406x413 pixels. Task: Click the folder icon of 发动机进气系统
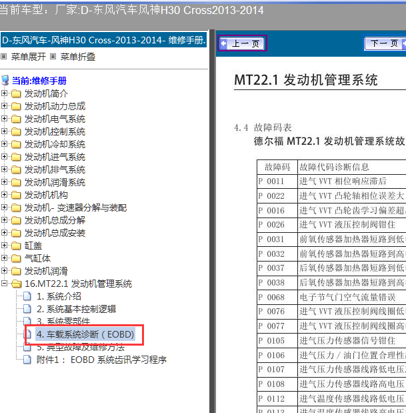point(16,157)
